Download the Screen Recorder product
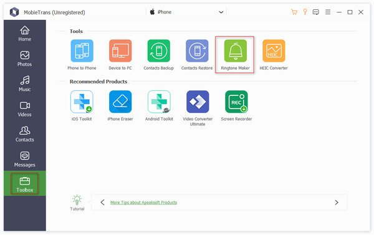The height and width of the screenshot is (235, 374). 236,102
